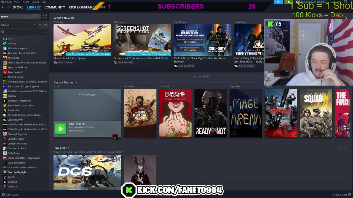Screen dimensions: 353x198
Task: Open the Black Ops 7 Pre-Purchase news image
Action: [203, 40]
